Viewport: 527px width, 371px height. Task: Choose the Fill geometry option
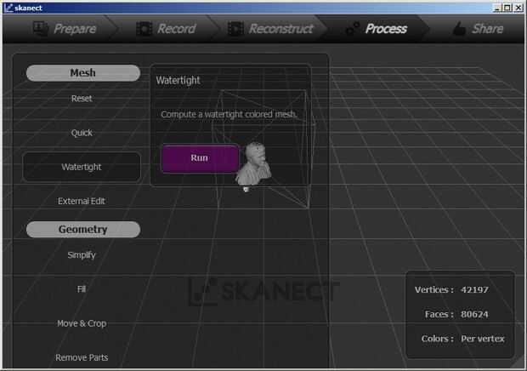pyautogui.click(x=82, y=289)
